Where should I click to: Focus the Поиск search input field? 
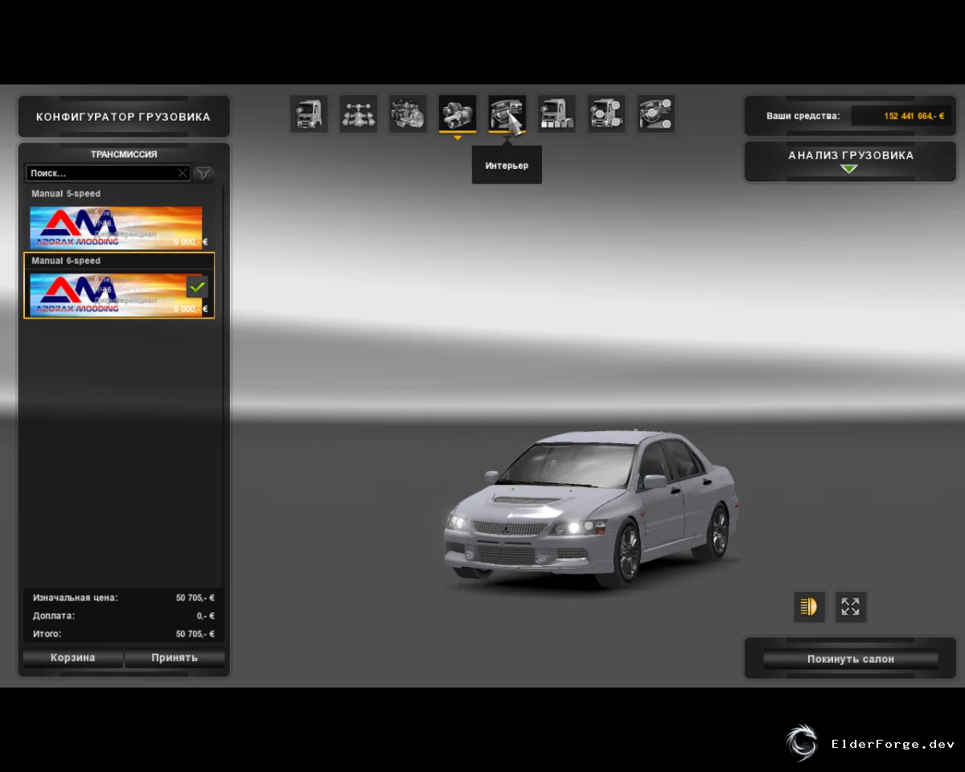click(x=102, y=173)
